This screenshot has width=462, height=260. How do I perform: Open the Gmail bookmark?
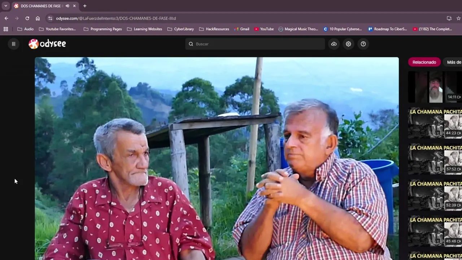point(241,29)
